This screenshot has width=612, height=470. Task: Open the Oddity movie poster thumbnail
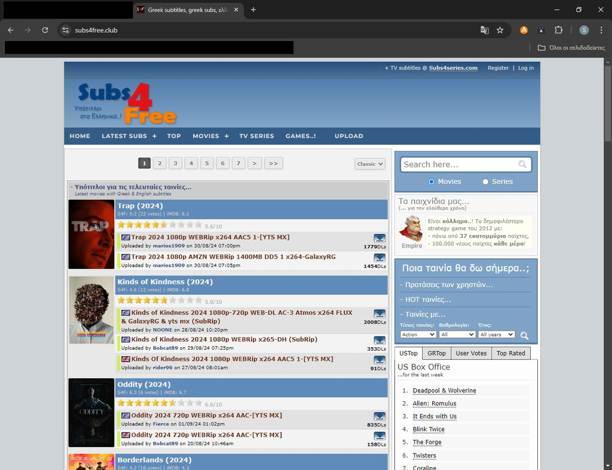[x=91, y=412]
